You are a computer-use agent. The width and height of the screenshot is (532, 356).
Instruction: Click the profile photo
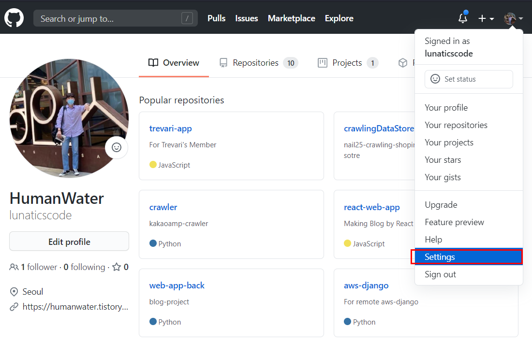(x=69, y=118)
